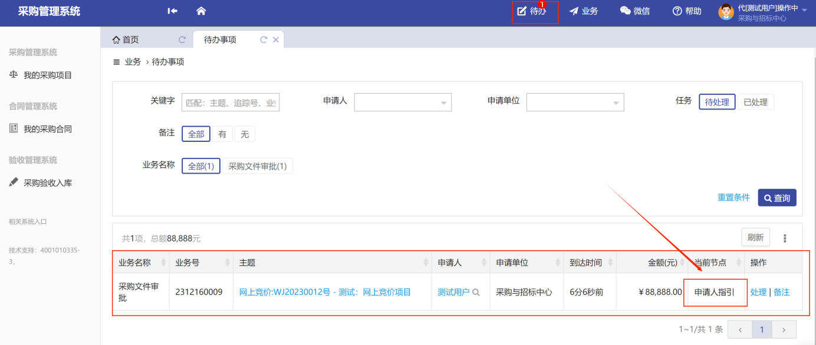Select 无 in the 备注 filter

pos(245,134)
